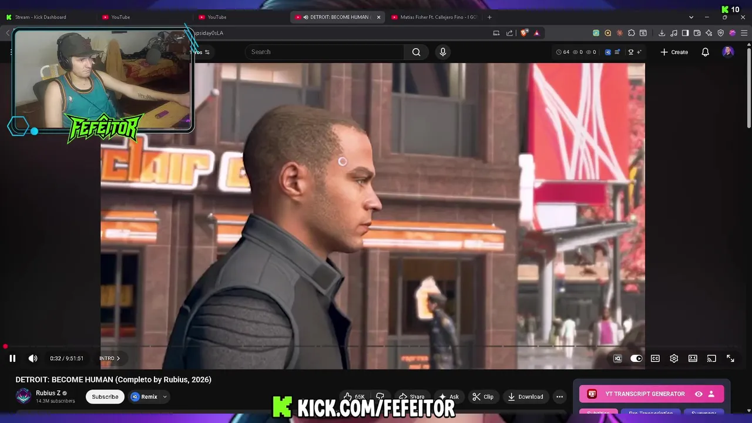Viewport: 752px width, 423px height.
Task: Click the Clip scissors button
Action: [x=483, y=397]
